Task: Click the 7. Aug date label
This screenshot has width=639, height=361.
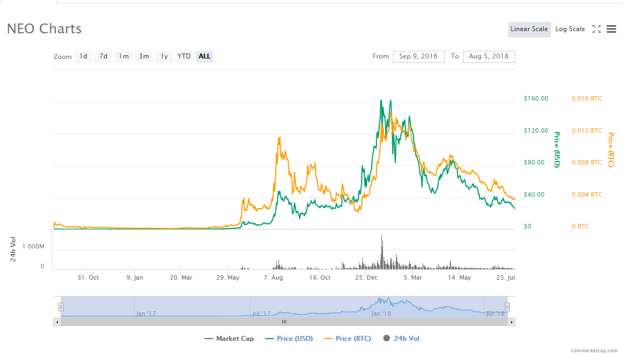Action: point(273,277)
